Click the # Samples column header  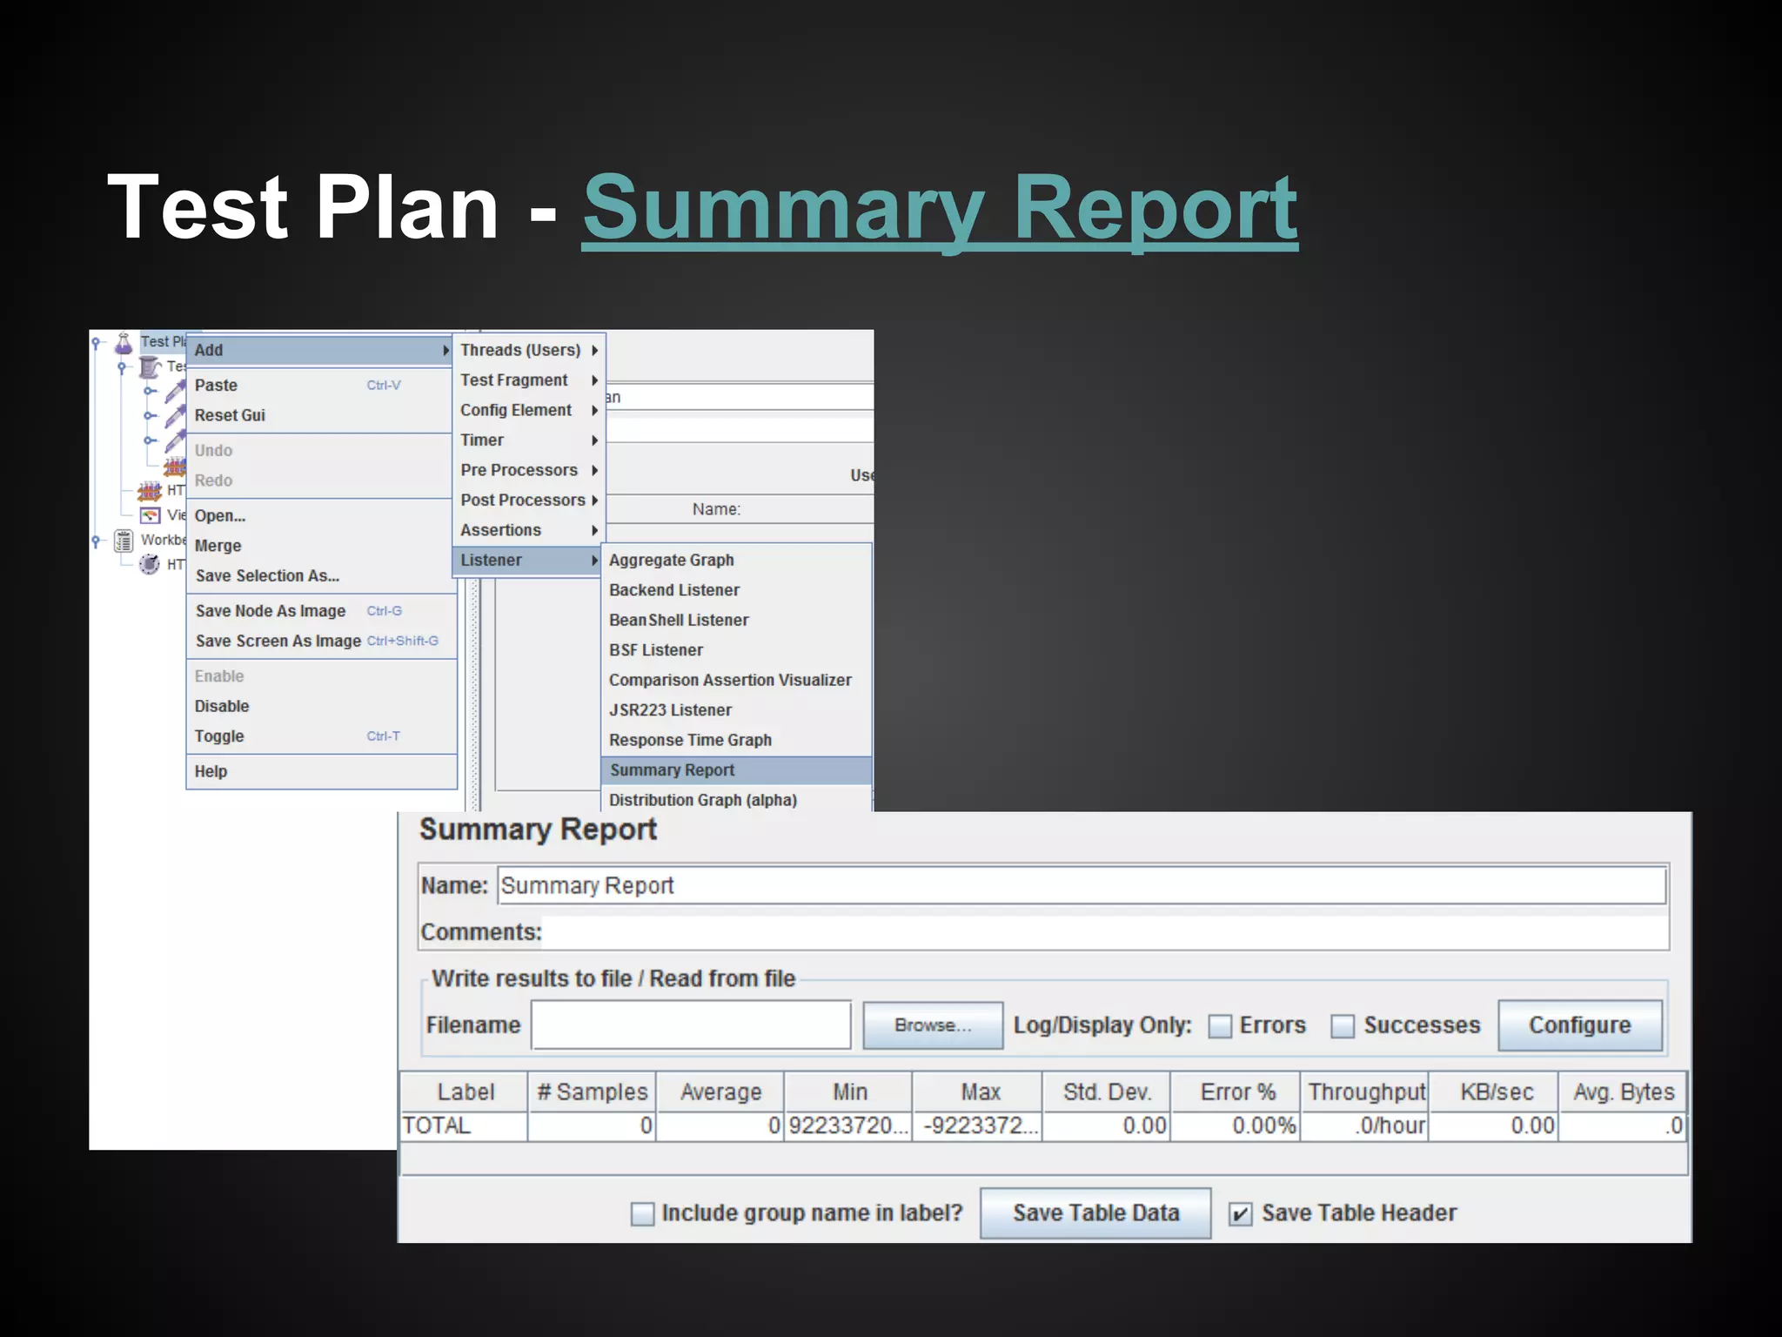click(x=593, y=1092)
